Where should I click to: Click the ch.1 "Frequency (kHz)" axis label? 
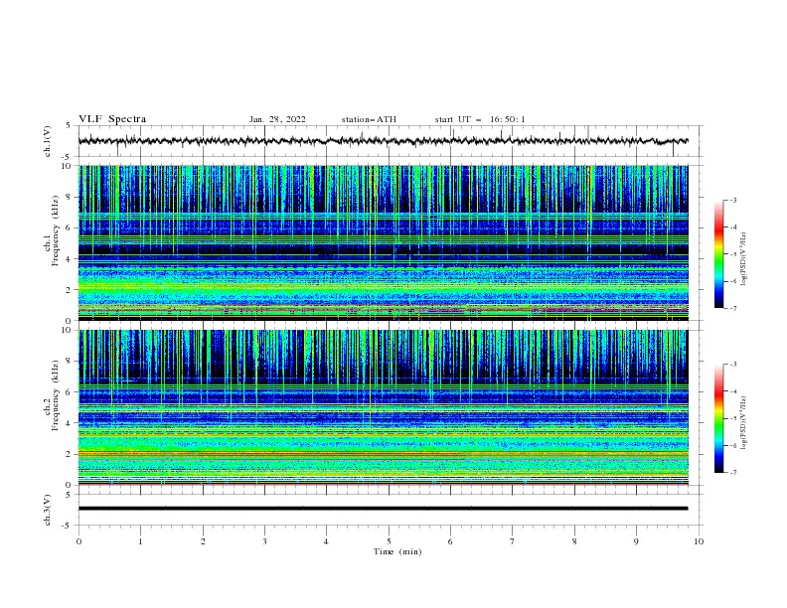(x=56, y=231)
